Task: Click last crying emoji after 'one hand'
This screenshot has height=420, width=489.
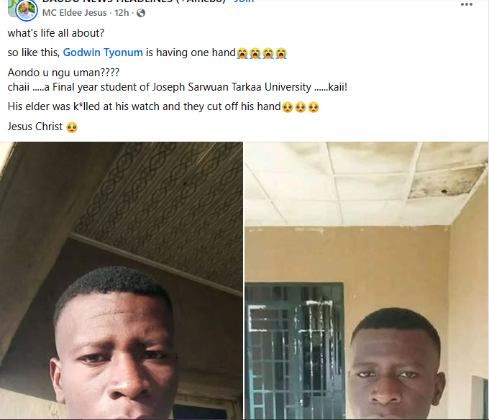Action: coord(281,53)
